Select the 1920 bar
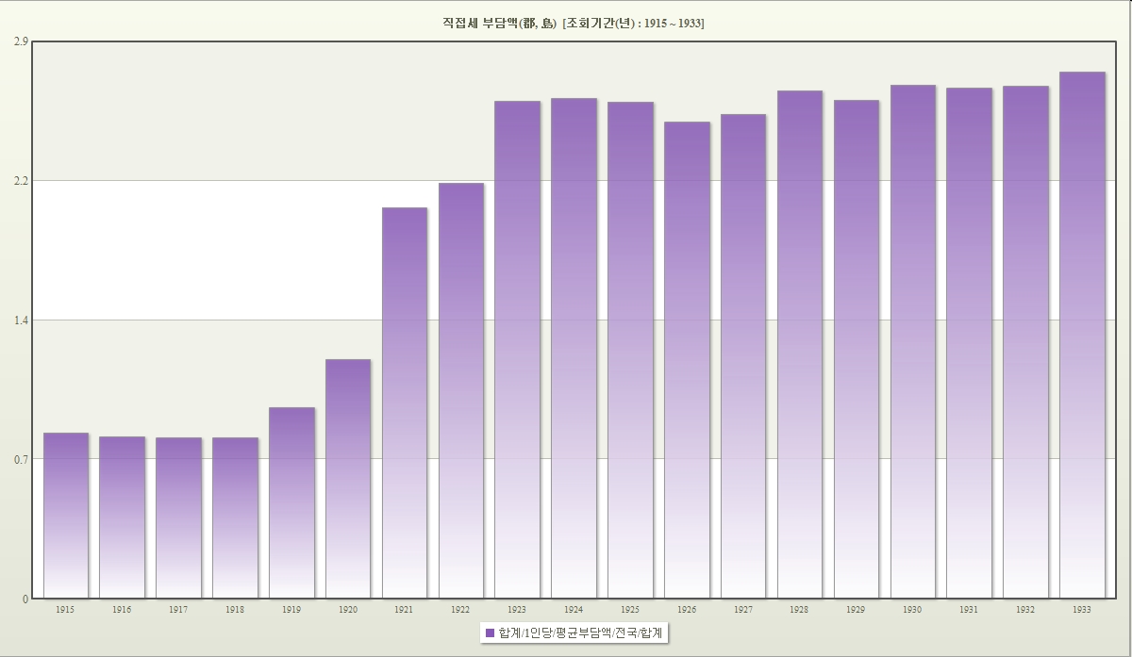This screenshot has width=1132, height=657. tap(348, 478)
